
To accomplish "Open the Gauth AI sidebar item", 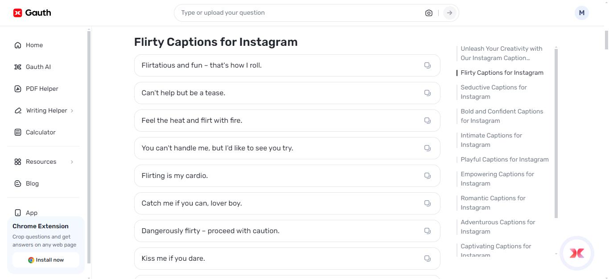I will coord(38,67).
